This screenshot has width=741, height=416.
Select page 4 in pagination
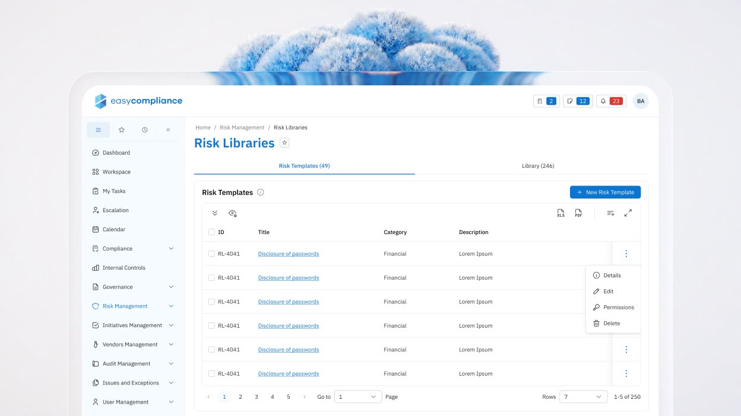coord(273,397)
